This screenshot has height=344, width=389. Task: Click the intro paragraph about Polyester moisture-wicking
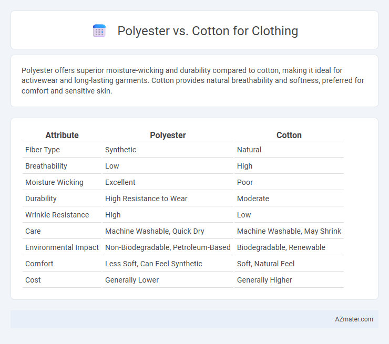pyautogui.click(x=193, y=80)
